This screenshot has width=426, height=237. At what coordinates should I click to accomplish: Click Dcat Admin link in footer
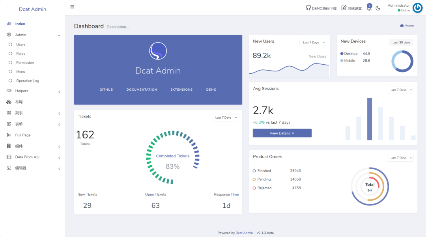[x=244, y=233]
